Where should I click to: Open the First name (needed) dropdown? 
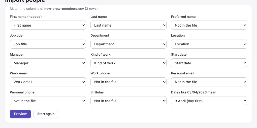[x=48, y=25]
